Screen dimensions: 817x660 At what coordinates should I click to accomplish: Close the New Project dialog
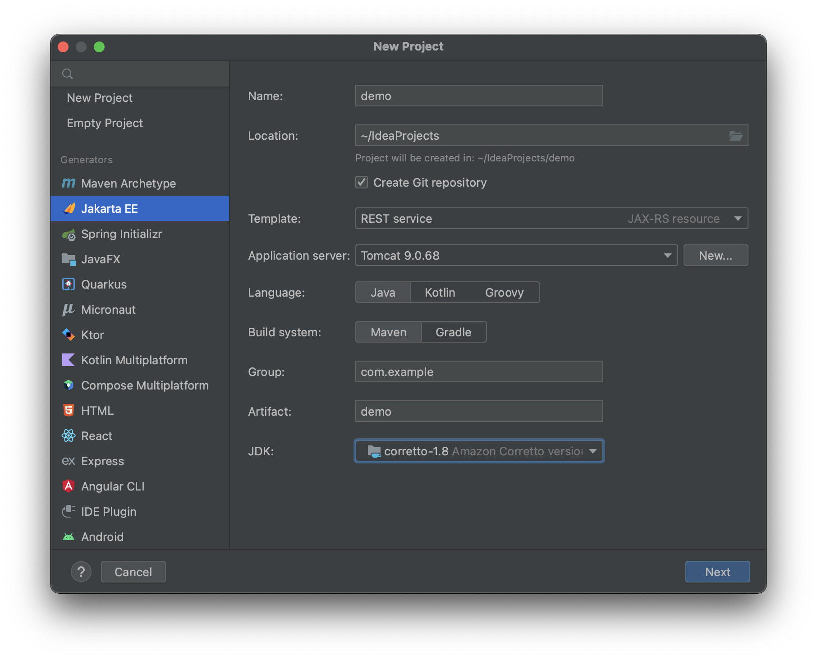(63, 47)
